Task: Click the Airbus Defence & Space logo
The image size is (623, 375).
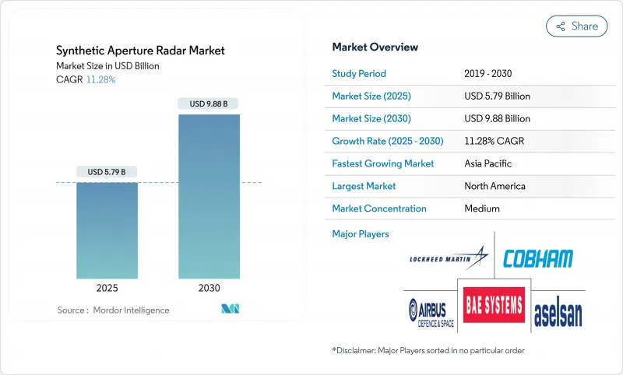Action: [x=428, y=310]
